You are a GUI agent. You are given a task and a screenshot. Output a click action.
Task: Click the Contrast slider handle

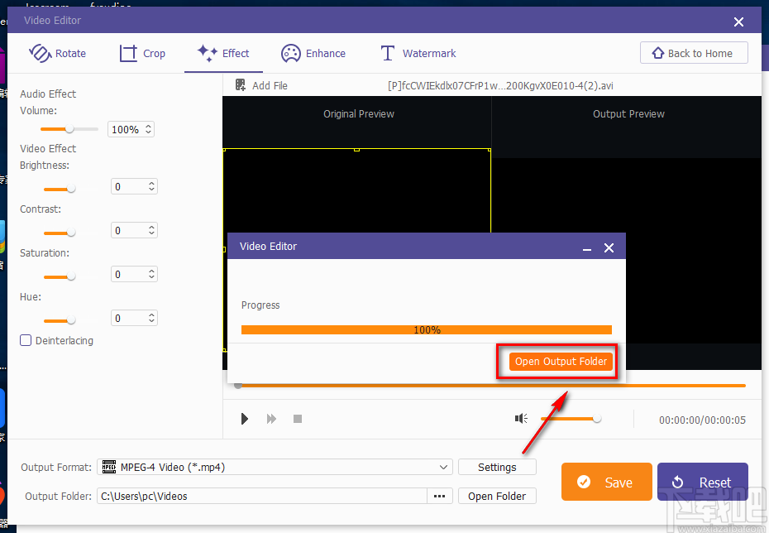71,232
